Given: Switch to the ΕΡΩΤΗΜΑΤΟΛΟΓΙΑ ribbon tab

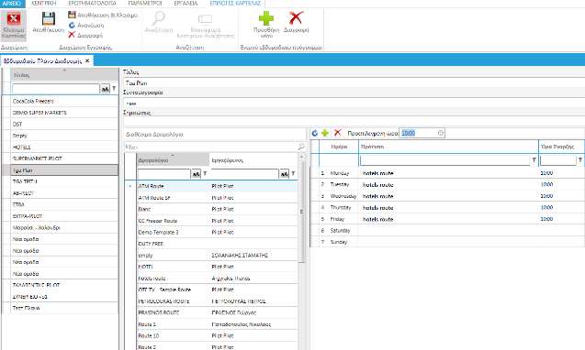Looking at the screenshot, I should (x=92, y=4).
